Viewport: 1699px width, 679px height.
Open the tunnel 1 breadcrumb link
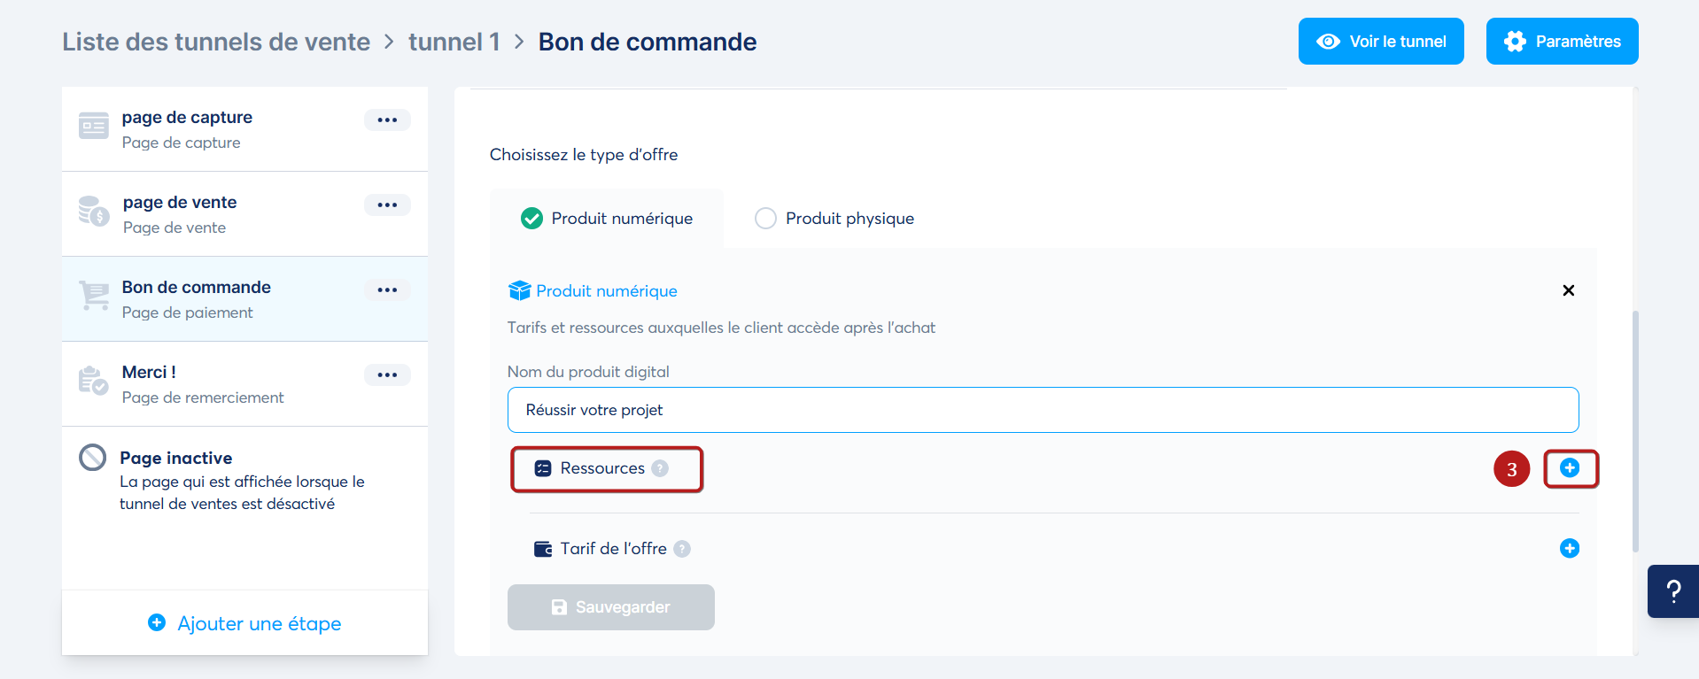click(x=454, y=42)
